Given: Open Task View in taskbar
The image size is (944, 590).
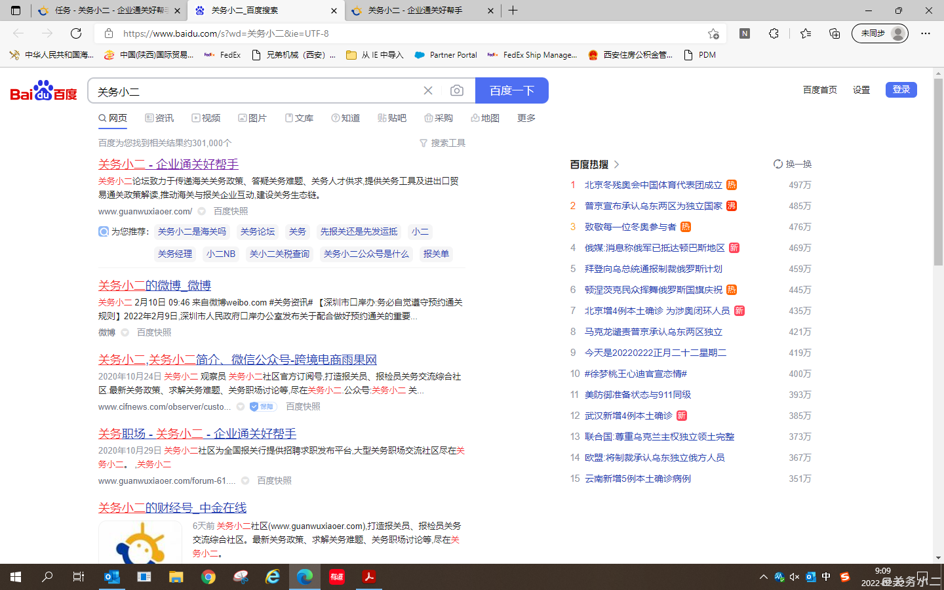Looking at the screenshot, I should tap(79, 577).
